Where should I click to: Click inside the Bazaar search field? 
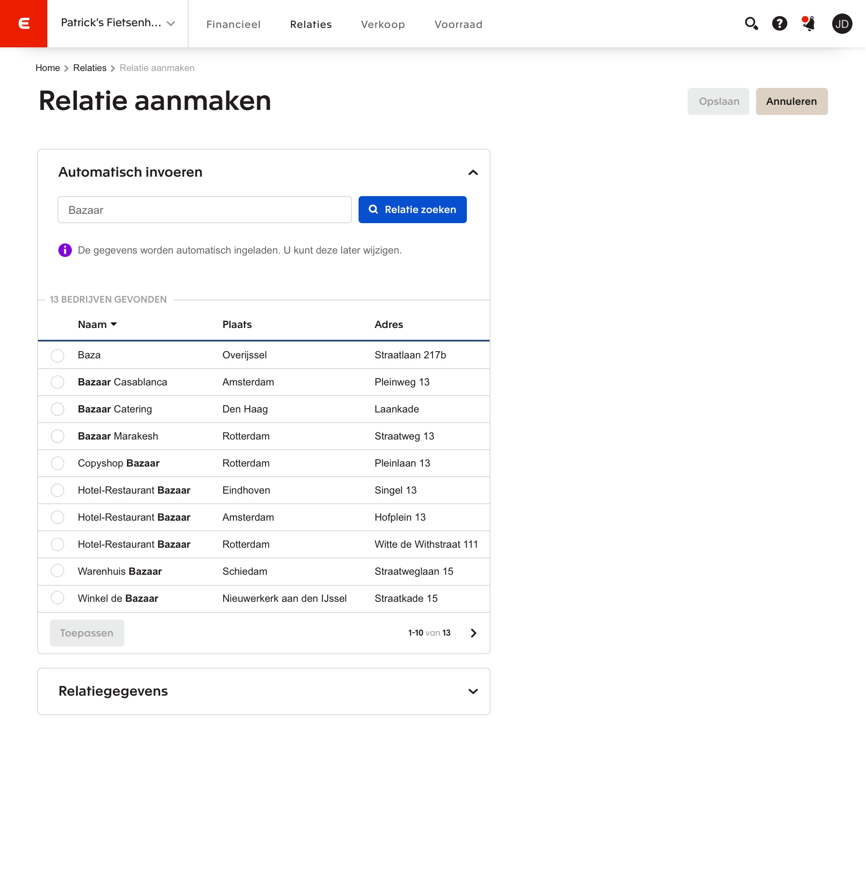point(204,210)
